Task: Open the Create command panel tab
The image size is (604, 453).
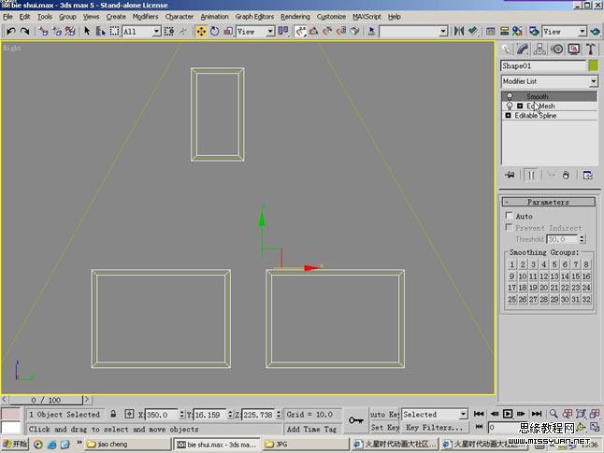Action: click(506, 49)
